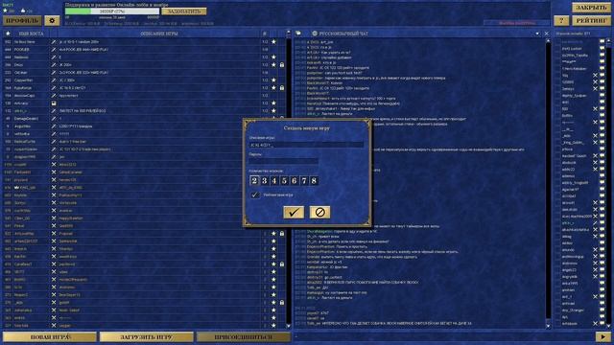Toggle the rated game checkbox
The height and width of the screenshot is (345, 614).
point(255,195)
